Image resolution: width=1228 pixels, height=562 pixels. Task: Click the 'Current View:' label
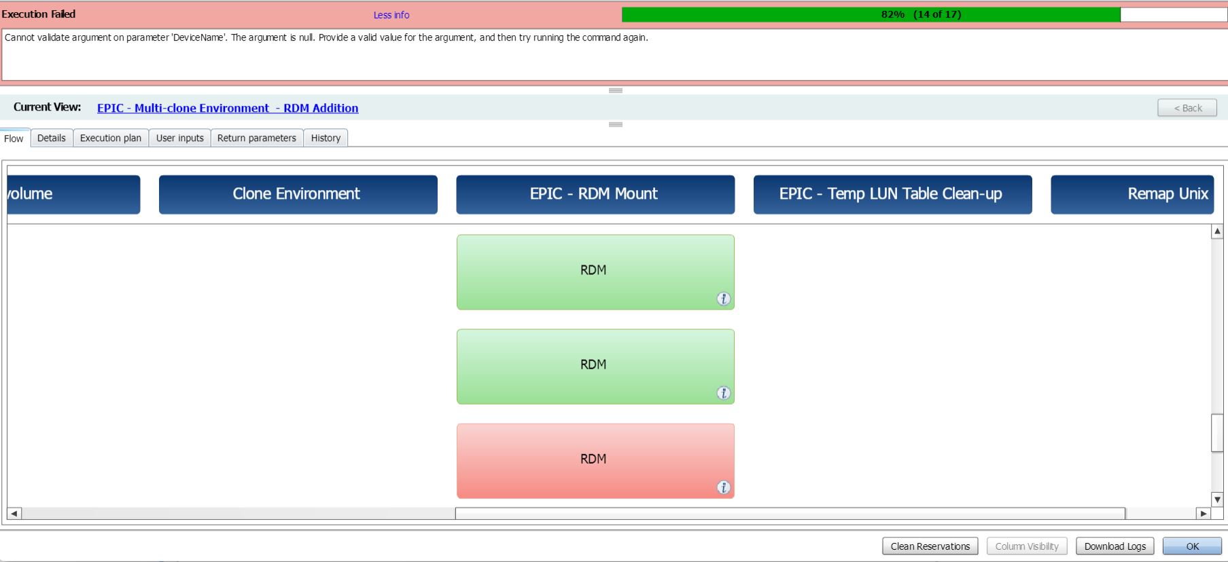pos(47,107)
